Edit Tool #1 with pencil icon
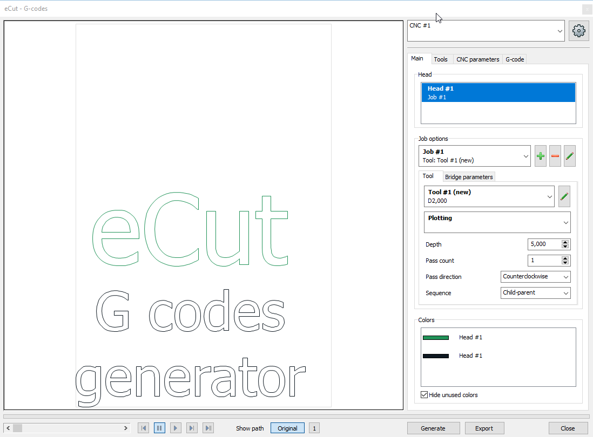This screenshot has height=437, width=593. (x=564, y=196)
